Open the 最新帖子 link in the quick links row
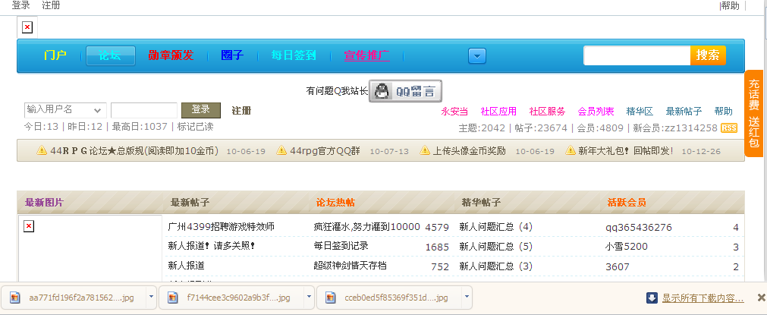 684,111
